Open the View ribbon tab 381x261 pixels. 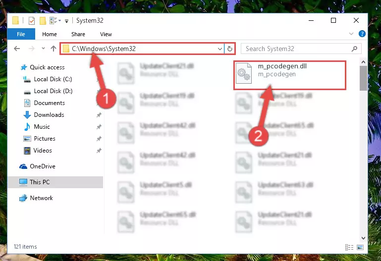click(106, 34)
